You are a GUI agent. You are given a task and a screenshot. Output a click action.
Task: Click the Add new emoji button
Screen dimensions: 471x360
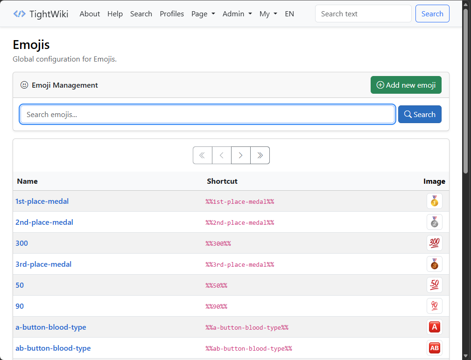[406, 85]
